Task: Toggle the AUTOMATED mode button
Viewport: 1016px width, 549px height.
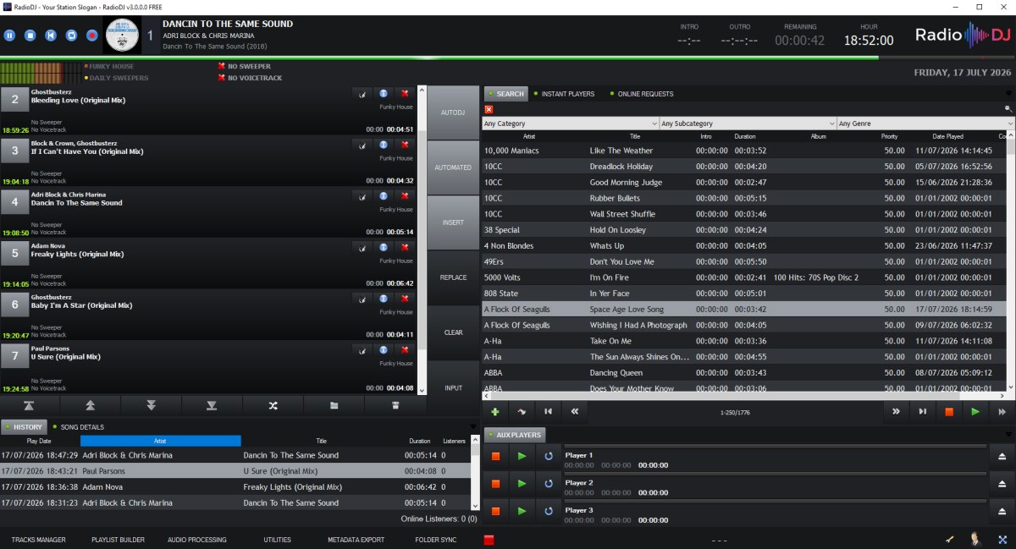Action: coord(454,167)
